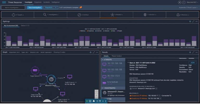Screen dimensions: 200x104
Task: Open pivot menu for 192.168.88.17
Action: click(x=159, y=96)
